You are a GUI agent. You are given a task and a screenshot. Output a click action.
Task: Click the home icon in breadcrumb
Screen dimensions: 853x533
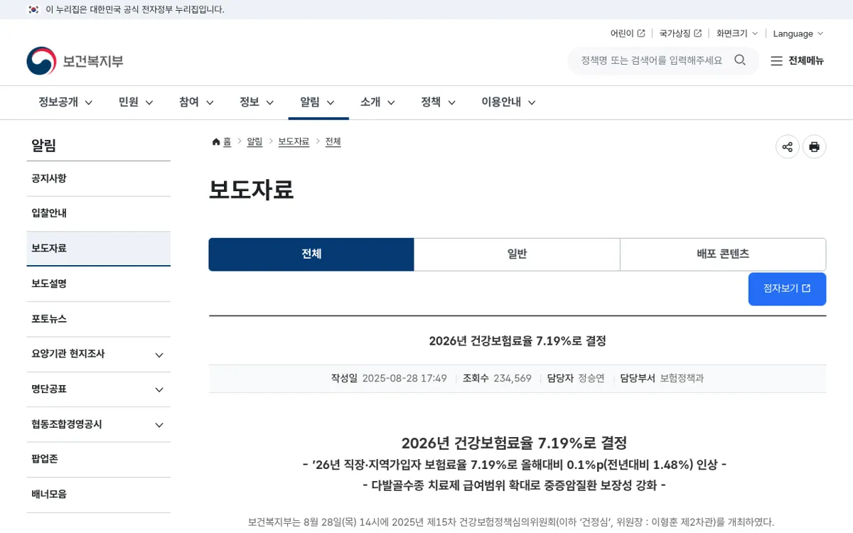(216, 142)
